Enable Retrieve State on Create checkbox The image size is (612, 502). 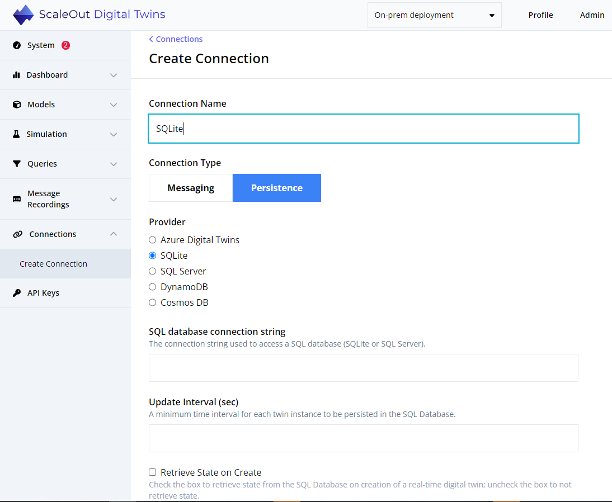coord(153,472)
